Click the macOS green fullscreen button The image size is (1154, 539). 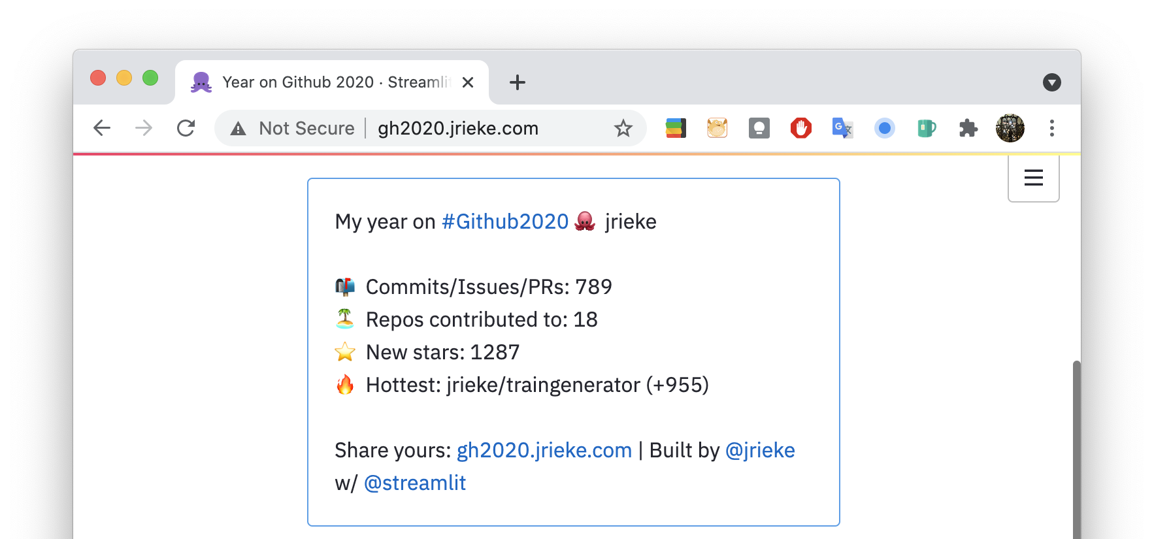click(150, 78)
